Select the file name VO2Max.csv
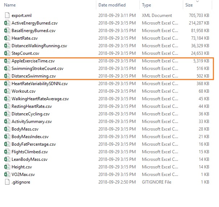Viewport: 219px width, 207px height. click(x=23, y=175)
